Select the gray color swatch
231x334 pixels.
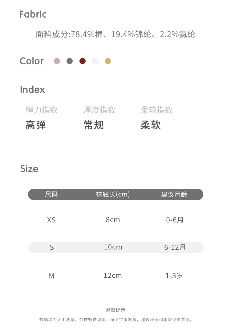(70, 61)
